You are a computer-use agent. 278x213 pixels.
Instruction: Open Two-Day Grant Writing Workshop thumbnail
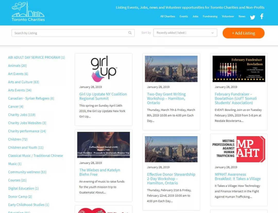click(x=171, y=69)
